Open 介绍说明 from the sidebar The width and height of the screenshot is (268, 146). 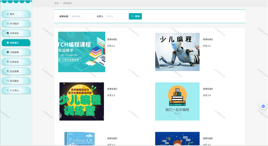coord(16,52)
